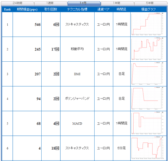The image size is (168, 161).
Task: Click ストキャスティクス in the rank 1 row
Action: (x=77, y=24)
